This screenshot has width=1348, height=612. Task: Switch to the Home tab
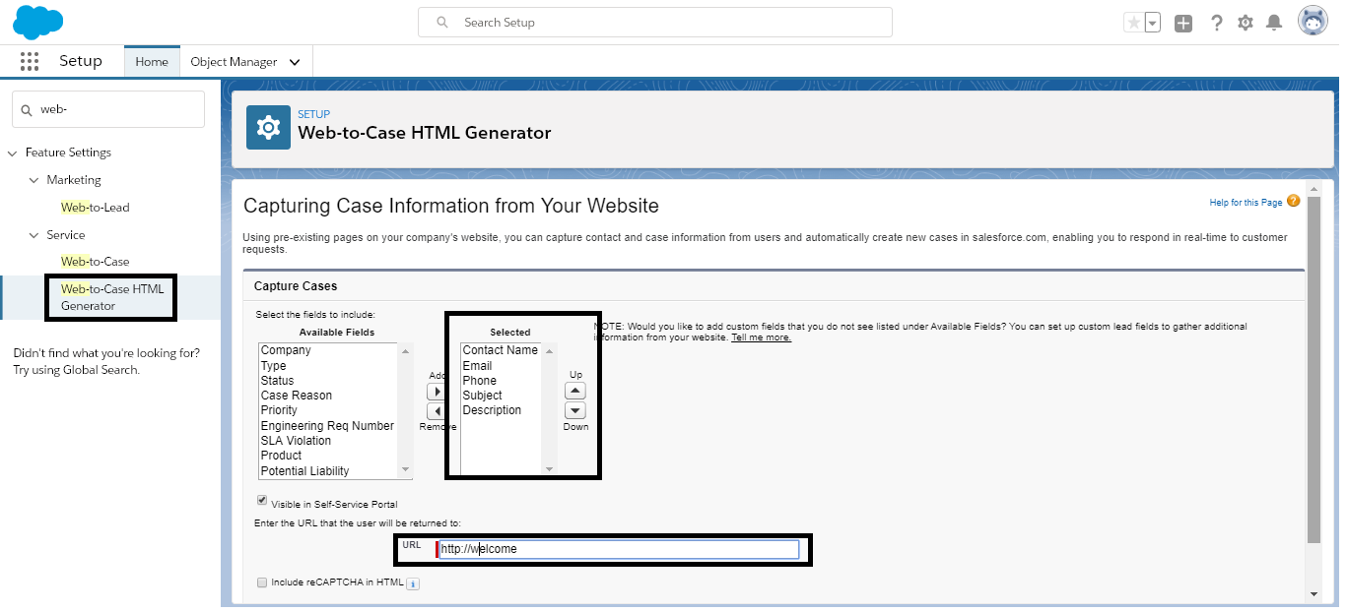pos(152,61)
